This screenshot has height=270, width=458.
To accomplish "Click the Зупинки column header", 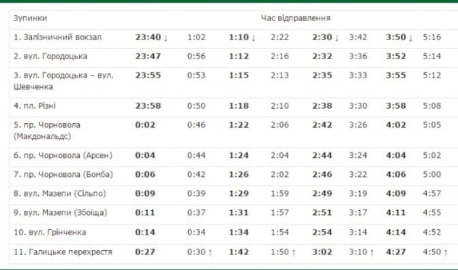I will tap(30, 18).
